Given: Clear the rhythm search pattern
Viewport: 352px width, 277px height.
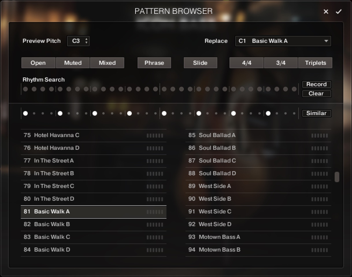Looking at the screenshot, I should coord(316,94).
